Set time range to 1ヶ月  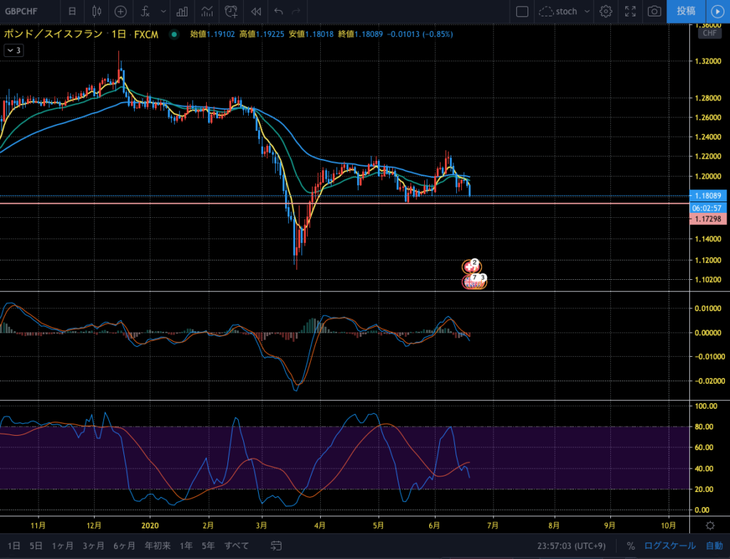point(63,545)
